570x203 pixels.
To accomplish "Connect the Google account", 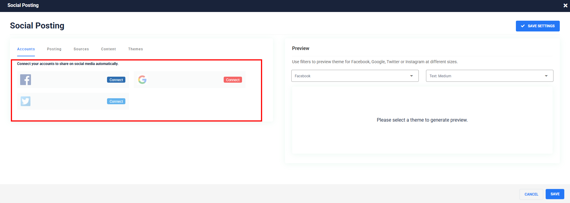I will (233, 80).
